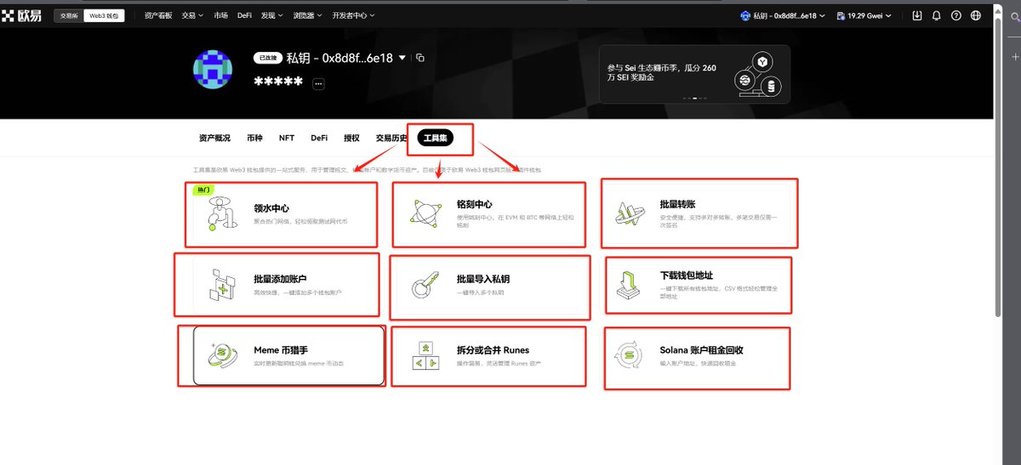
Task: Open DeFi in the top navigation bar
Action: click(244, 15)
